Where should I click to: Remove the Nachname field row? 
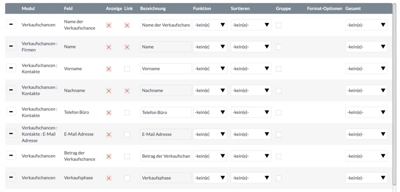11,90
